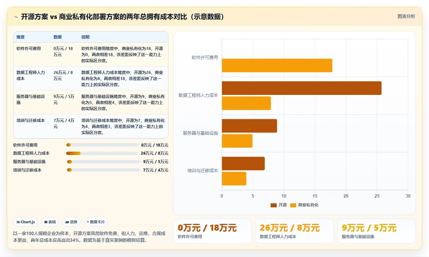Click the 开源 bar for 数据工程师人力成本
429x257 pixels.
click(x=302, y=88)
